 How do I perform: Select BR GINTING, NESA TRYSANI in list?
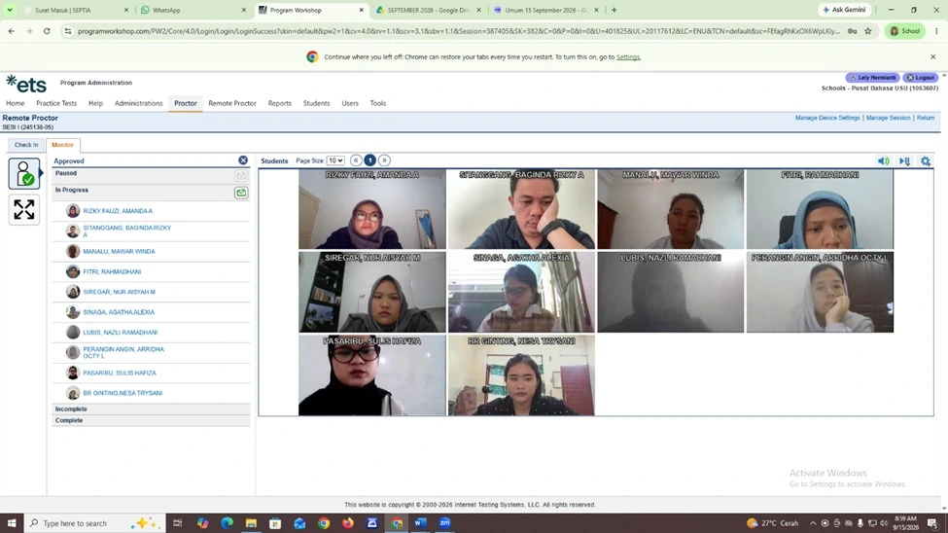coord(123,393)
